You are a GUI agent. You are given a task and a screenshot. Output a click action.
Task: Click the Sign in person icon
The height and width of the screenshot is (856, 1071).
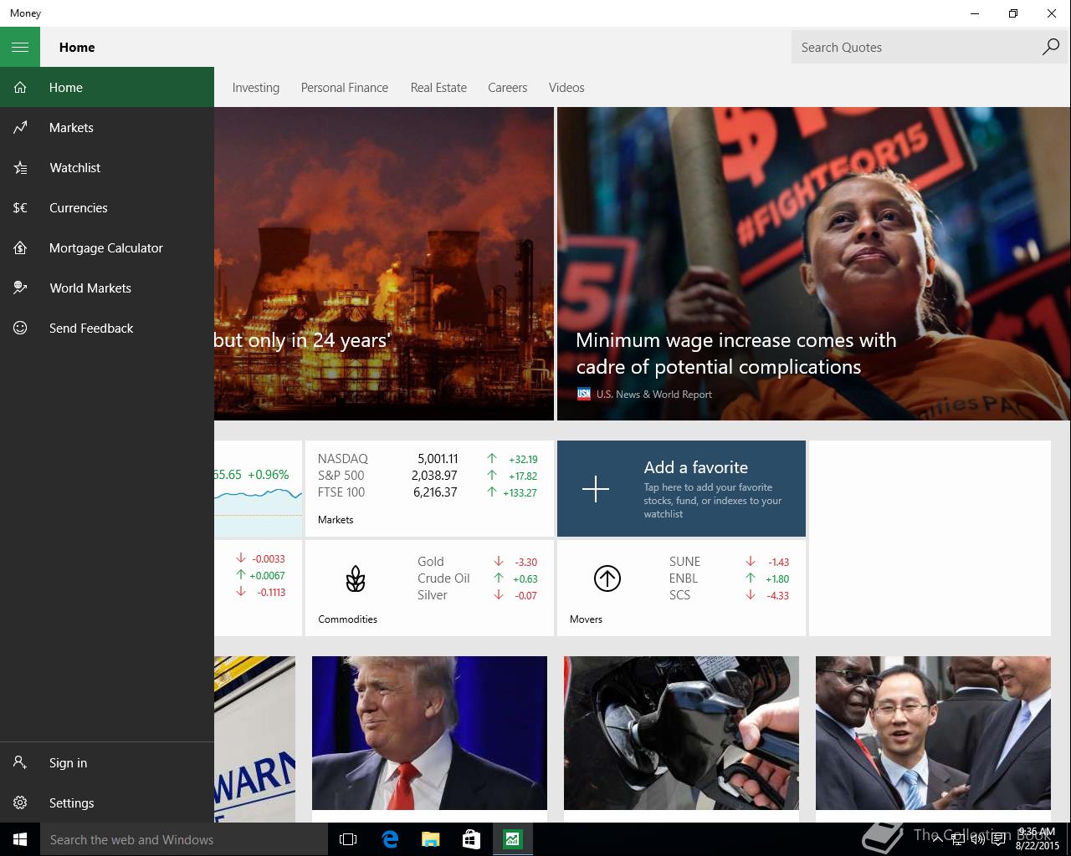coord(20,762)
